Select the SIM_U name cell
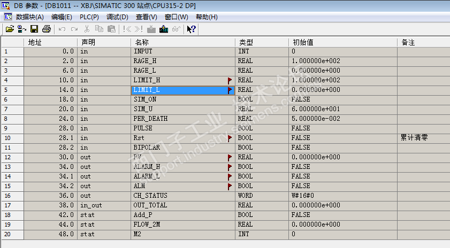This screenshot has width=450, height=248. [x=183, y=109]
